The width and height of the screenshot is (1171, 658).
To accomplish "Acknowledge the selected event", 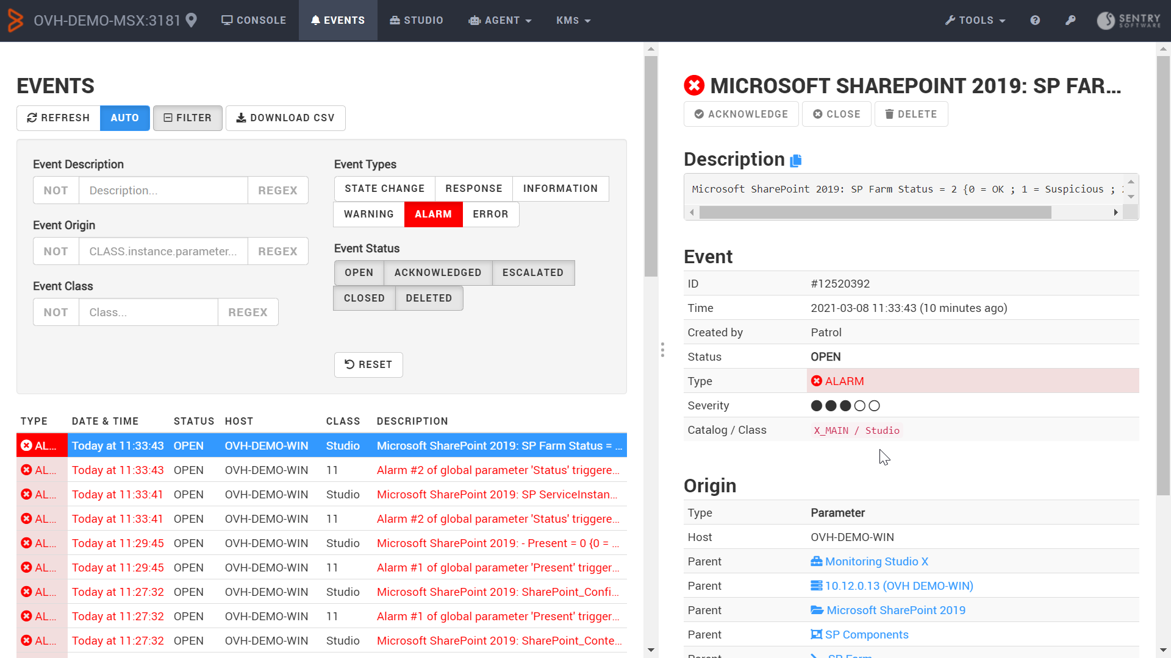I will pos(741,114).
